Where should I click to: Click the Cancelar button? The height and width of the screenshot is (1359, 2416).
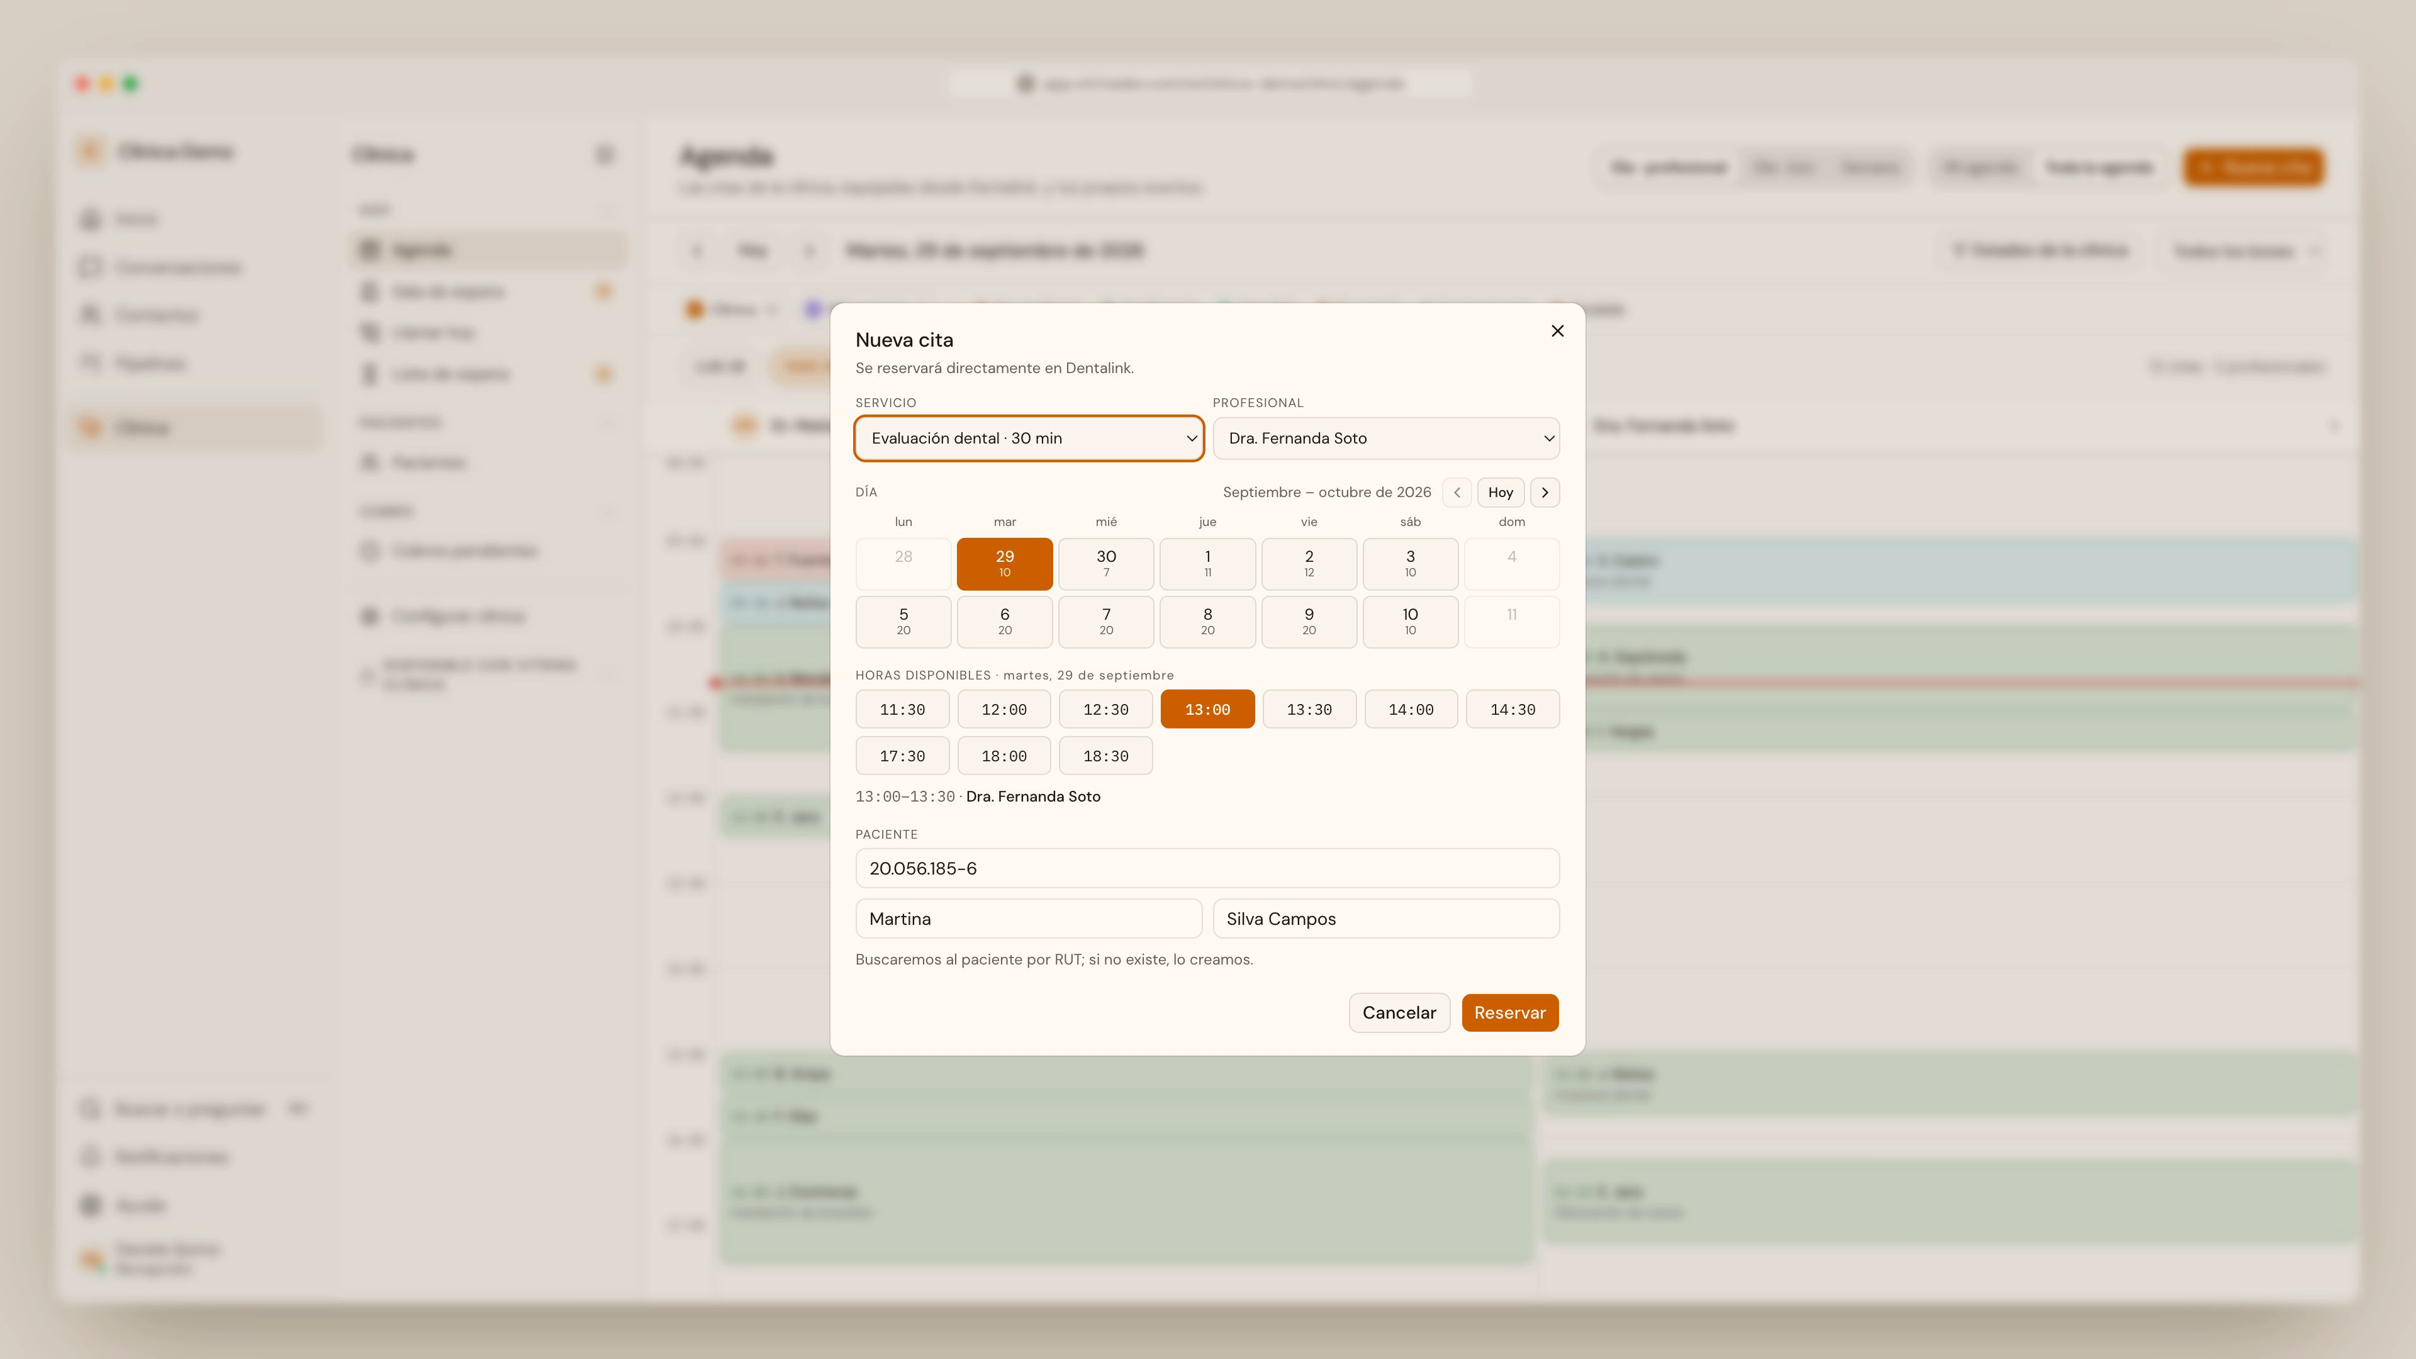click(x=1399, y=1013)
